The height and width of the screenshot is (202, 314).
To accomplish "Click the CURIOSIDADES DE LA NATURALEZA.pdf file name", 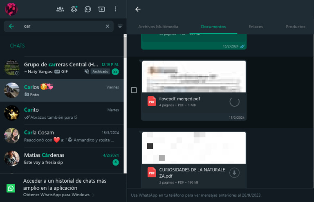I will click(192, 173).
